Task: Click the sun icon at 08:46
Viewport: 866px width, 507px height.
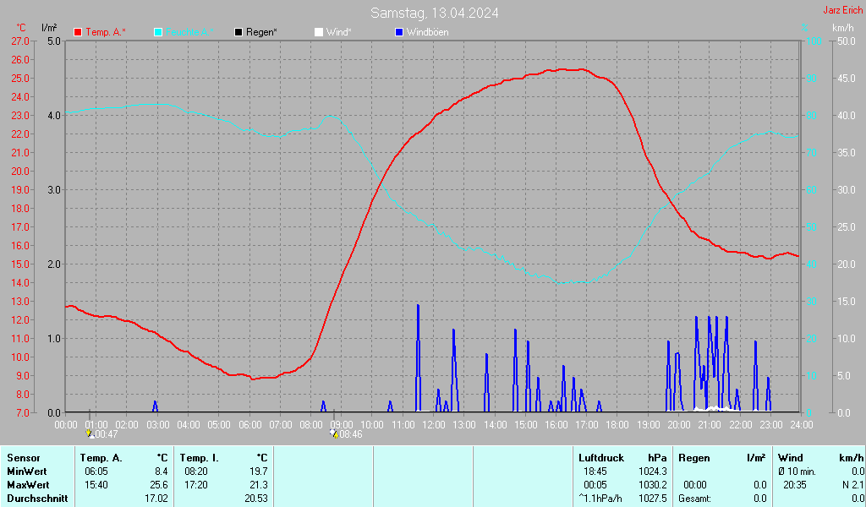Action: pyautogui.click(x=334, y=433)
